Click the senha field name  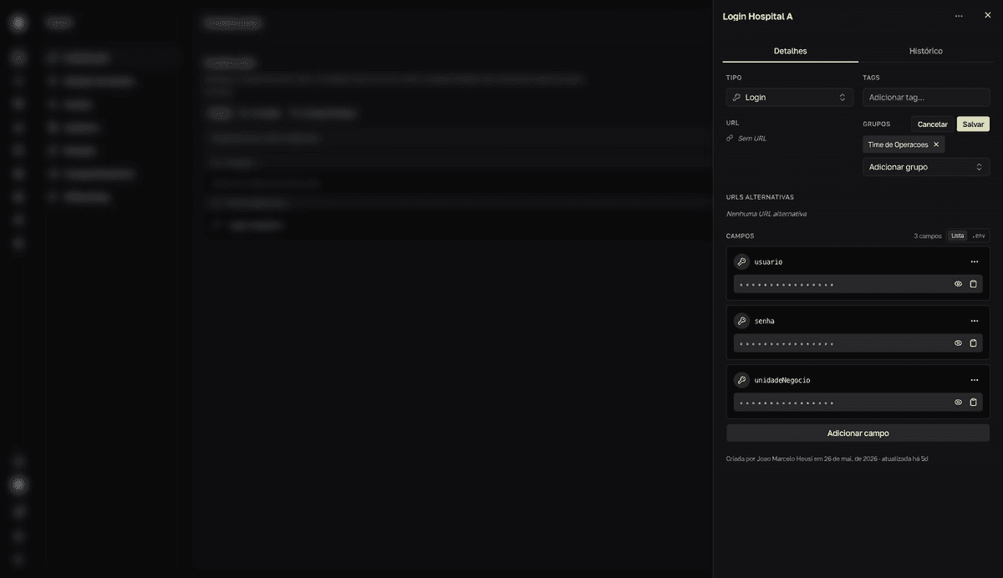click(x=764, y=322)
